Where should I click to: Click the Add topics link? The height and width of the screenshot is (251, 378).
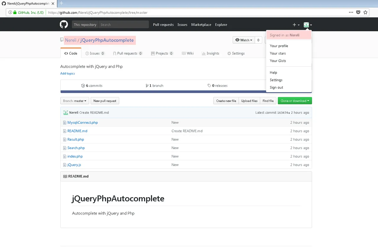tap(68, 73)
